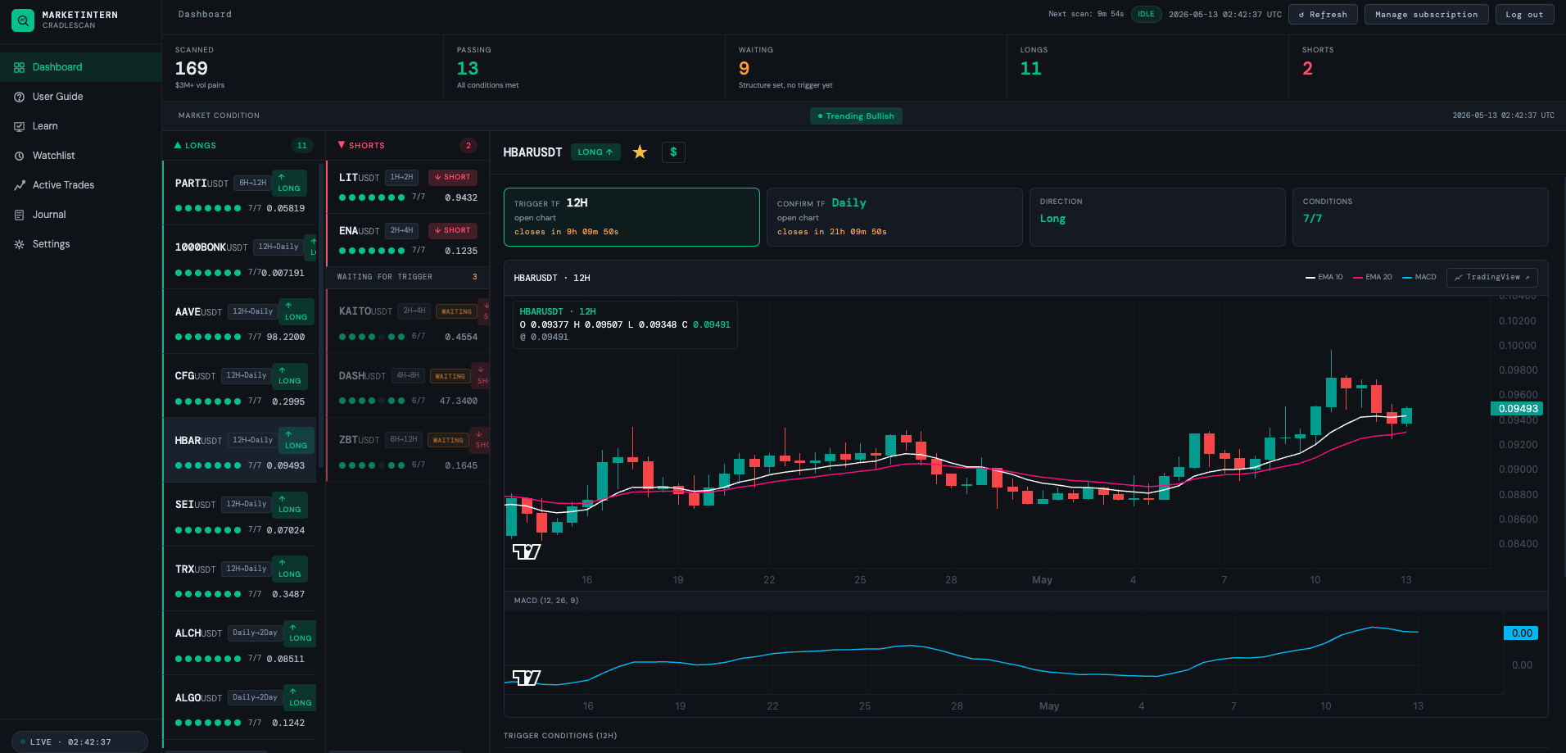The image size is (1566, 753).
Task: Select the HBARUSDT row in longs list
Action: pos(240,450)
